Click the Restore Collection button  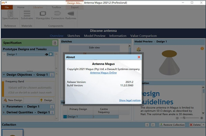[x=172, y=125]
